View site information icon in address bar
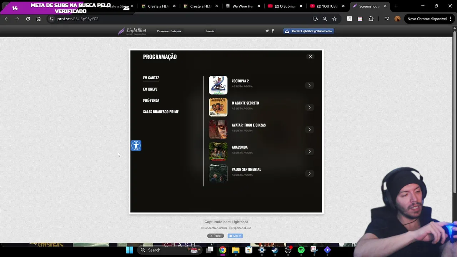Screen dimensions: 457x257 point(51,19)
